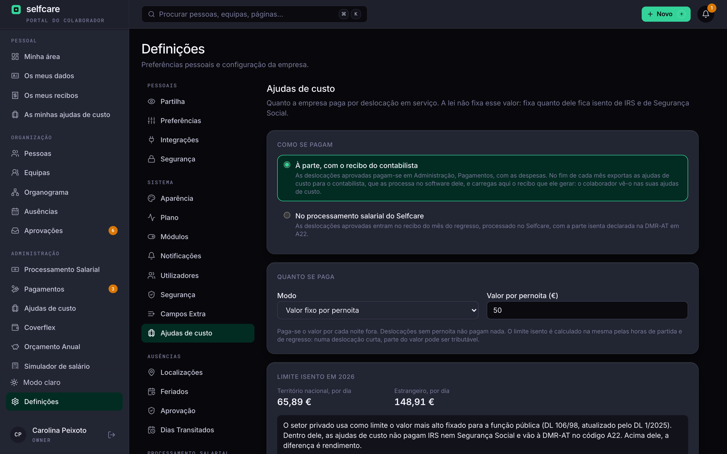
Task: Click the selfcare logo icon
Action: 16,10
